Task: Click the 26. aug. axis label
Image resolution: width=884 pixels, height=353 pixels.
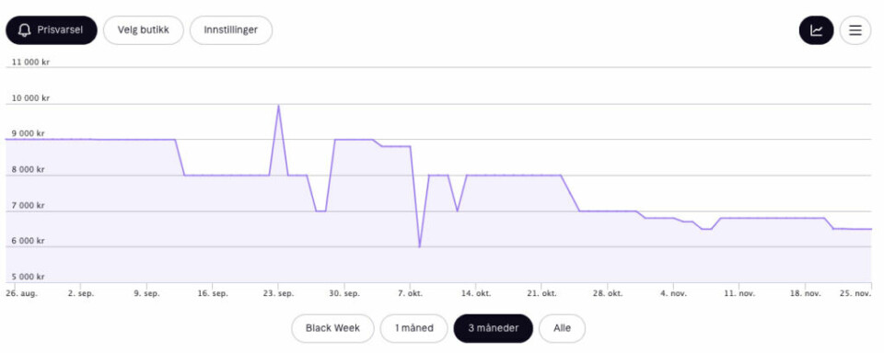Action: pyautogui.click(x=21, y=294)
